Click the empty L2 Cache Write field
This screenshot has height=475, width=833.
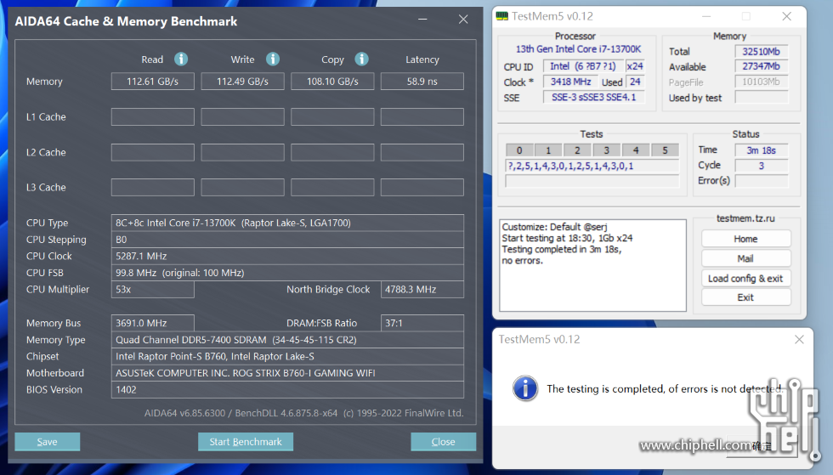coord(242,152)
